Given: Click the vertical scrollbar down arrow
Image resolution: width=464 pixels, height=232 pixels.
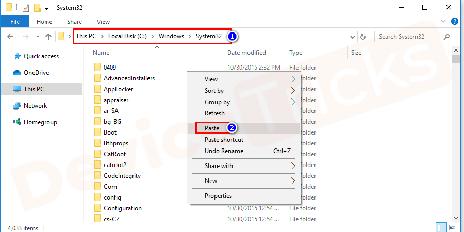Looking at the screenshot, I should [456, 219].
